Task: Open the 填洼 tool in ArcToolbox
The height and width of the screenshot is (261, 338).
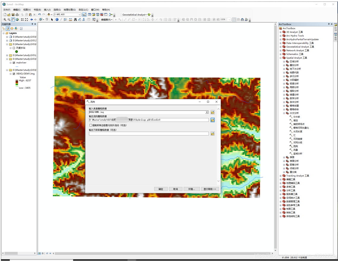Action: [x=296, y=120]
